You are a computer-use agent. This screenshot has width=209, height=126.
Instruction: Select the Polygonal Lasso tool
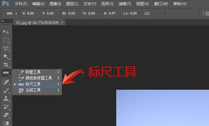(6, 48)
